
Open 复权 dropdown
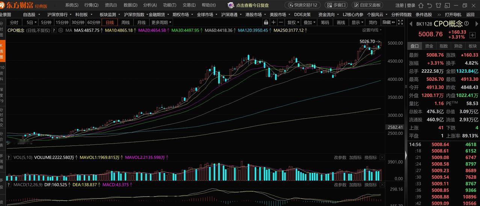pyautogui.click(x=293, y=22)
